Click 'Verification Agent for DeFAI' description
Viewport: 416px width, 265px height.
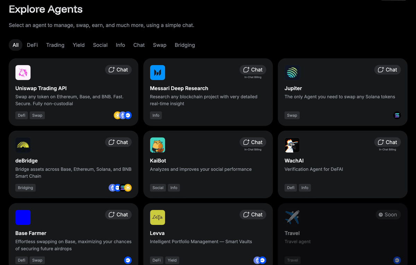pyautogui.click(x=314, y=169)
